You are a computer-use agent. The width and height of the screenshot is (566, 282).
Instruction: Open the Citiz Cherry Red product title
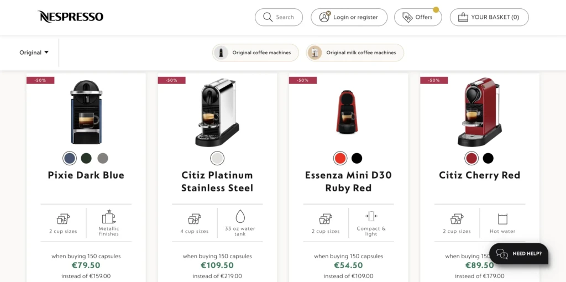[x=480, y=175]
